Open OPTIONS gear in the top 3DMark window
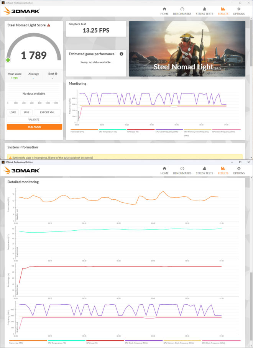Image resolution: width=253 pixels, height=348 pixels. 239,11
